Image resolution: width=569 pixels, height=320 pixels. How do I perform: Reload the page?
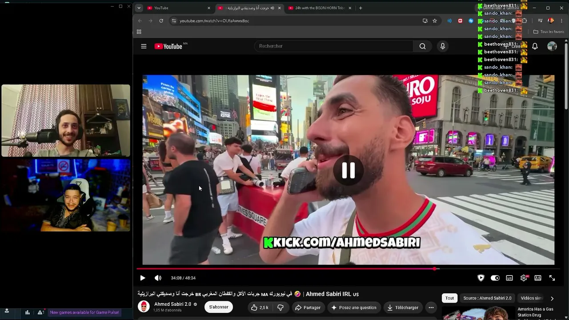161,21
